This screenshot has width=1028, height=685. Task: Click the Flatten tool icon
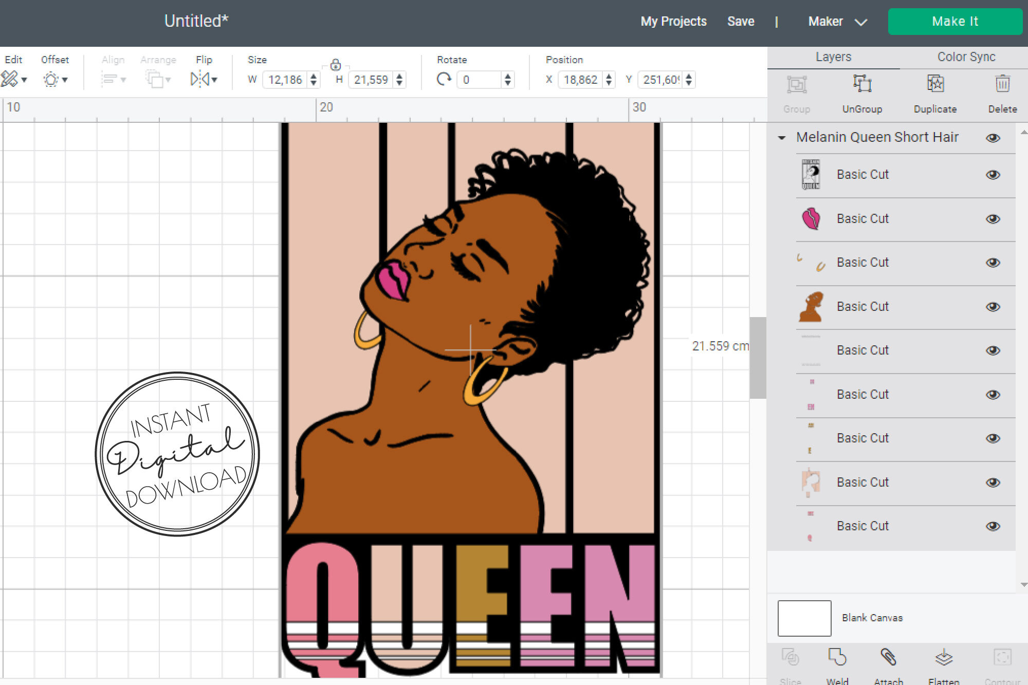pos(944,658)
